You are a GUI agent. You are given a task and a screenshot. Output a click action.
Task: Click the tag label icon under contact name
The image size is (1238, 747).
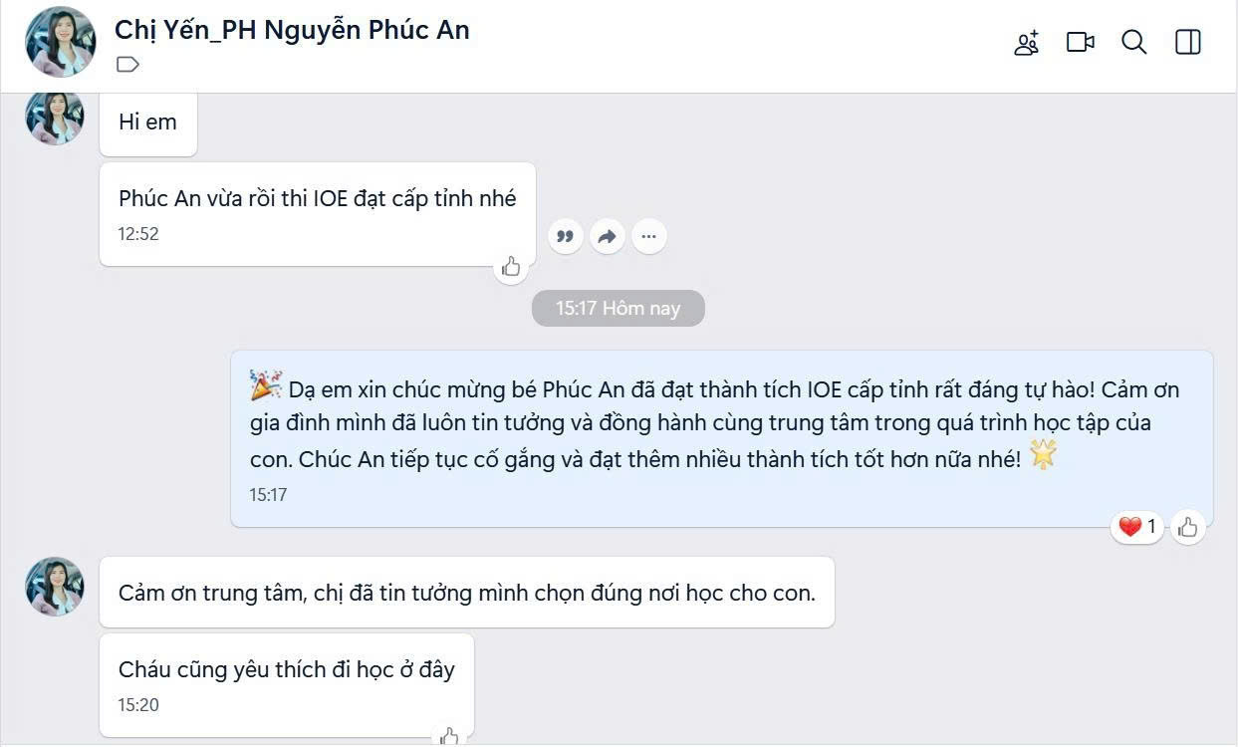pyautogui.click(x=127, y=65)
